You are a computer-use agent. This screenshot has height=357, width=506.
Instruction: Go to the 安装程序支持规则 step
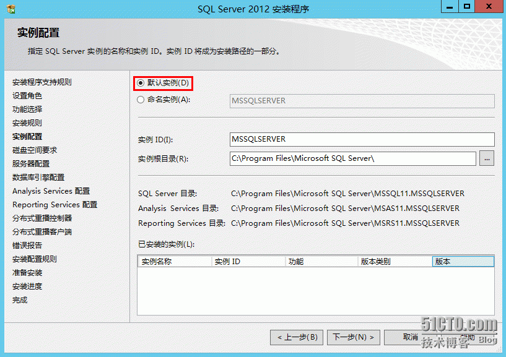(42, 82)
